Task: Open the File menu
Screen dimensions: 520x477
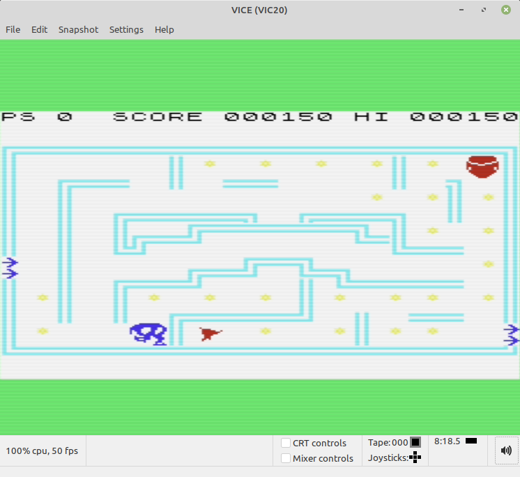Action: coord(13,29)
